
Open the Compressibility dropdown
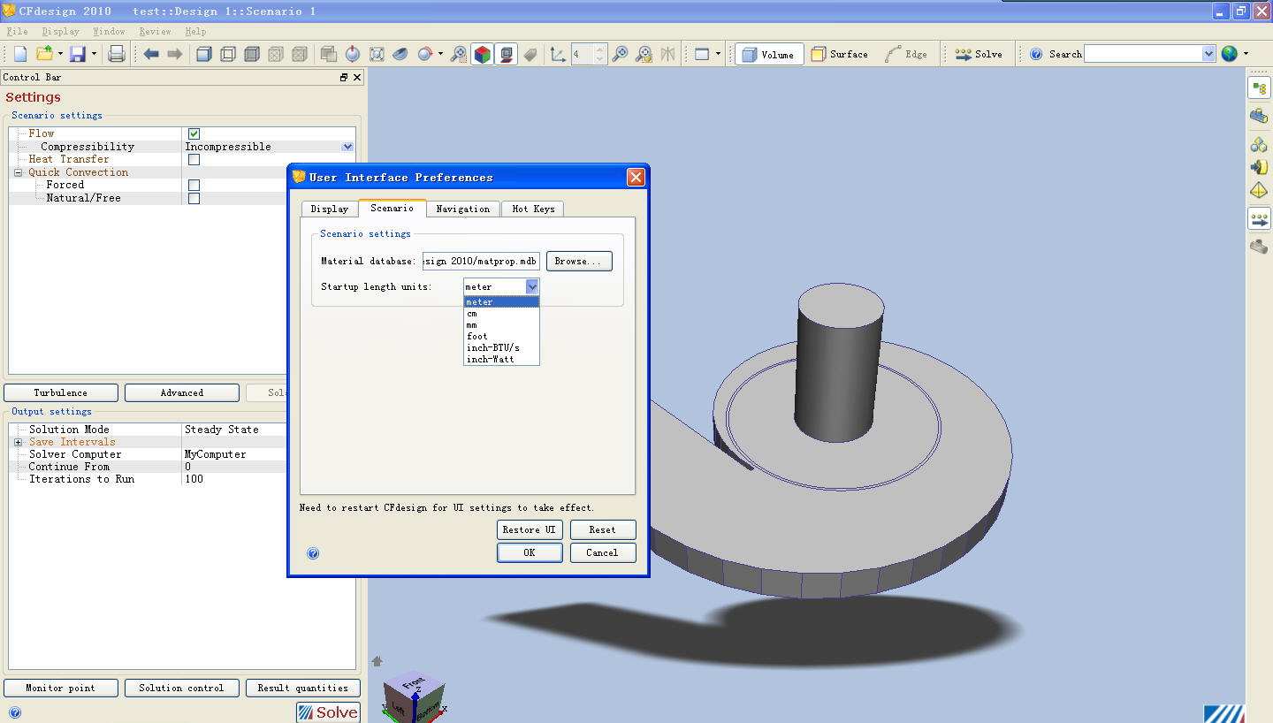[x=347, y=147]
